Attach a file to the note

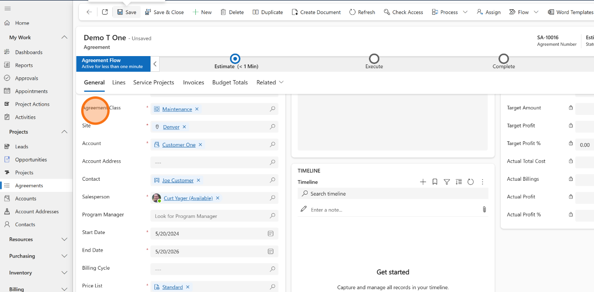[484, 209]
